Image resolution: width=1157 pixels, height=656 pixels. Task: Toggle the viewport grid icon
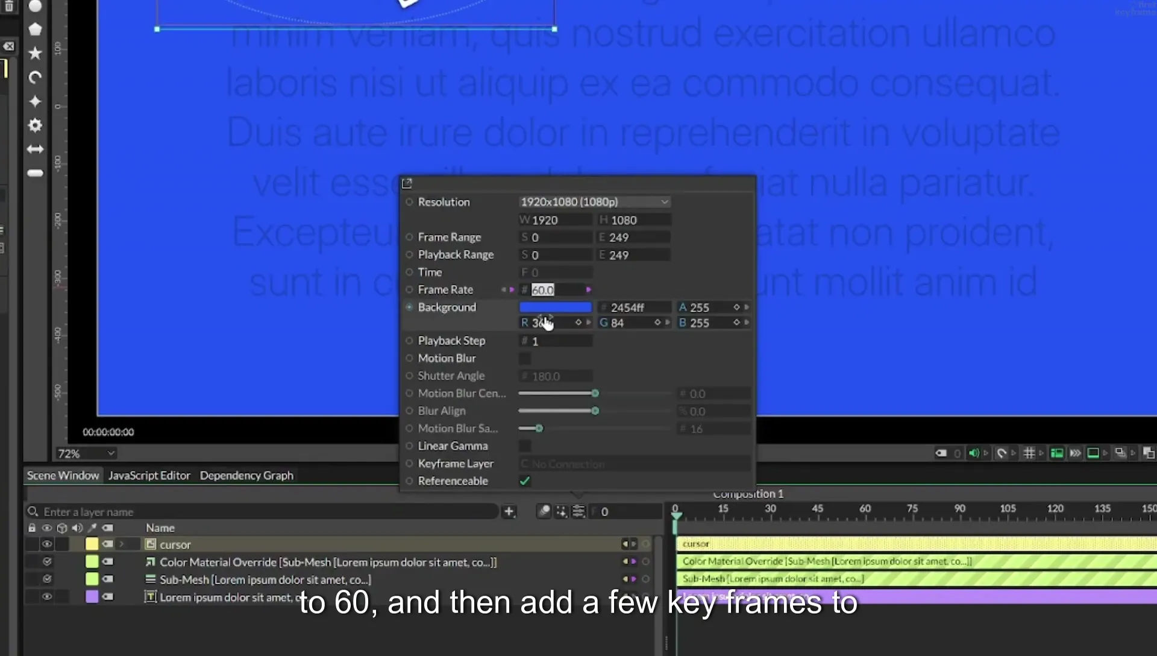tap(1029, 453)
